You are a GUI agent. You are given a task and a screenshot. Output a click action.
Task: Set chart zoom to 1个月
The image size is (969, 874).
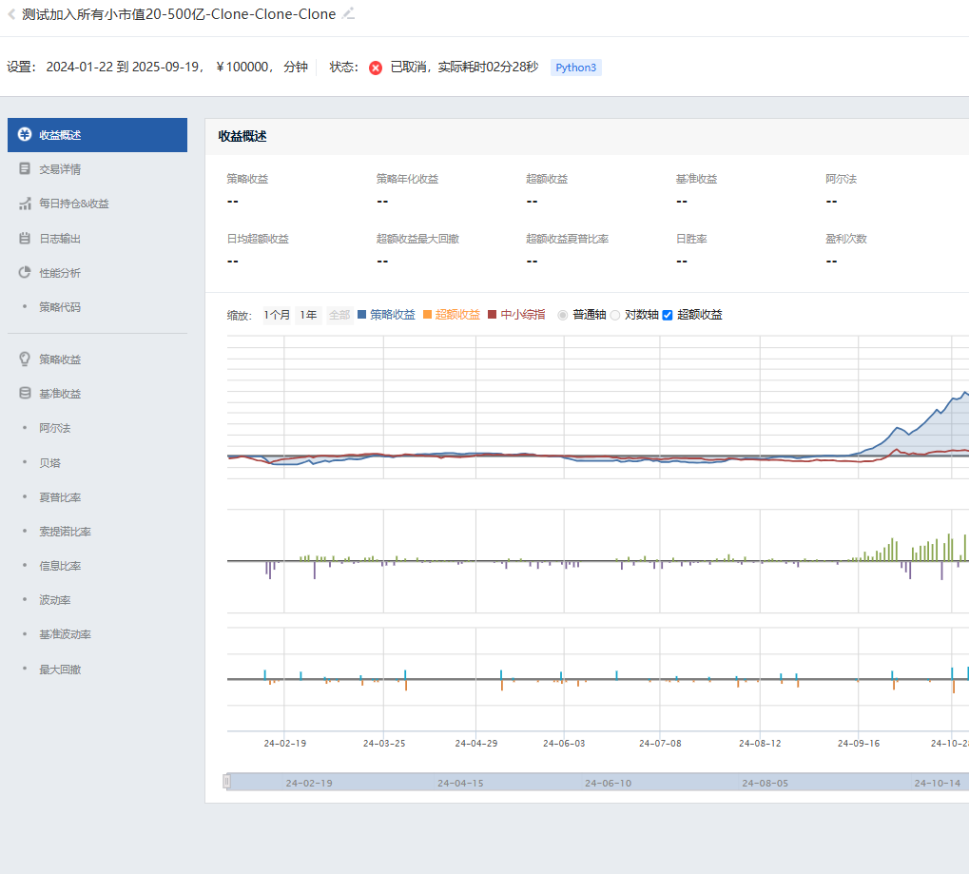[277, 315]
